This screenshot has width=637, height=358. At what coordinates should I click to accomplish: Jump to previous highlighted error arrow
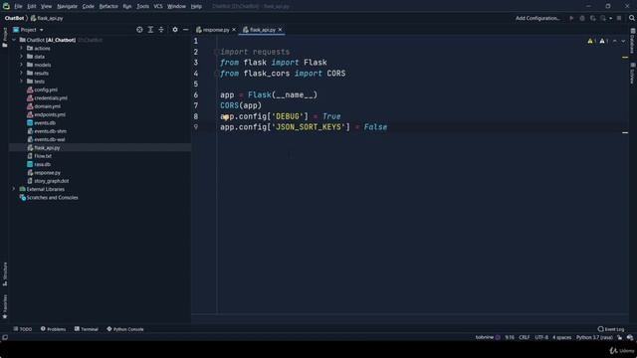[x=615, y=41]
